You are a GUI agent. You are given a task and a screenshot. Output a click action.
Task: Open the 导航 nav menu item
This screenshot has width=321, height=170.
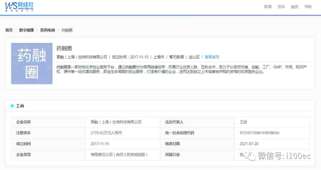pyautogui.click(x=308, y=7)
